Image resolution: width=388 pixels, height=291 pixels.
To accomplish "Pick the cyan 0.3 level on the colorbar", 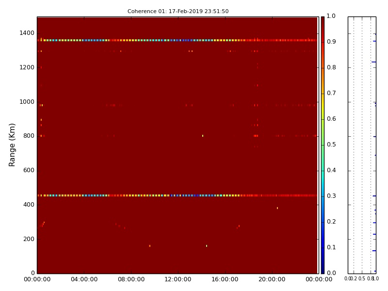I will pos(323,196).
